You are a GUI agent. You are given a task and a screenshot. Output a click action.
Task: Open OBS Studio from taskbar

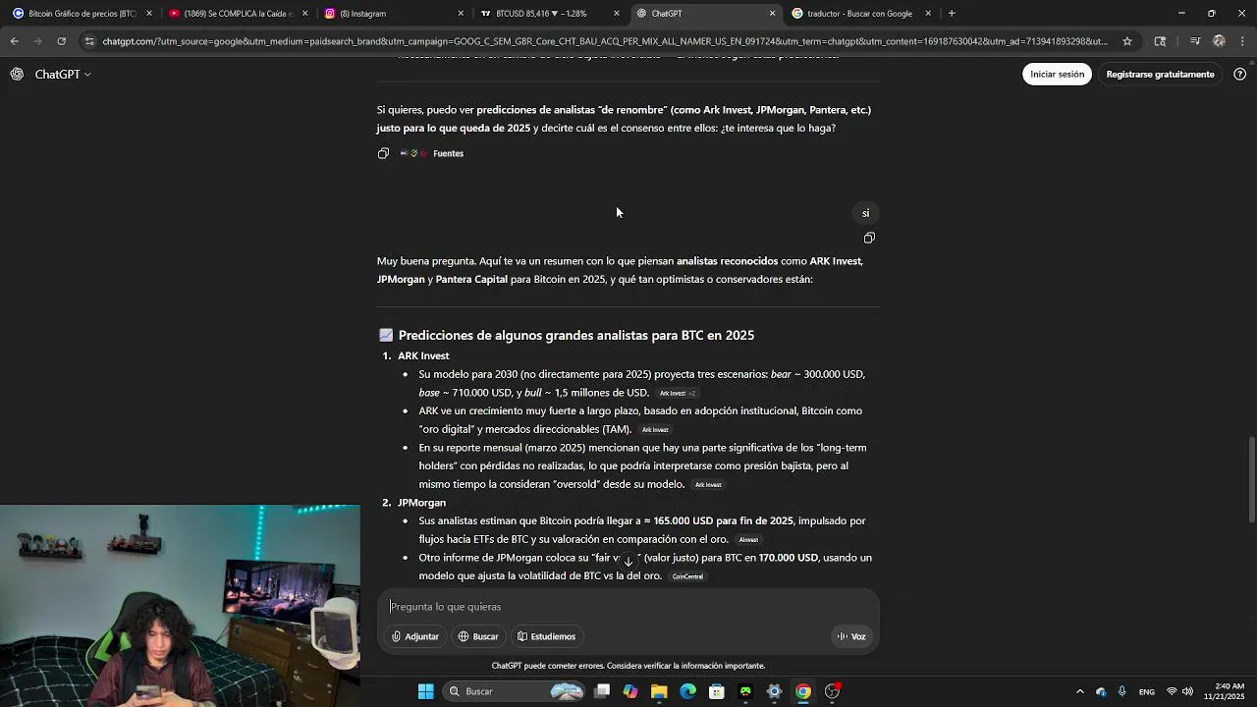832,691
